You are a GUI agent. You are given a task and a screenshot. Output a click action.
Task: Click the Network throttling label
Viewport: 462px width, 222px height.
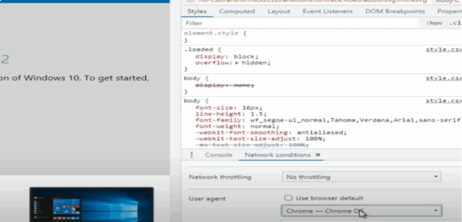[x=220, y=177]
